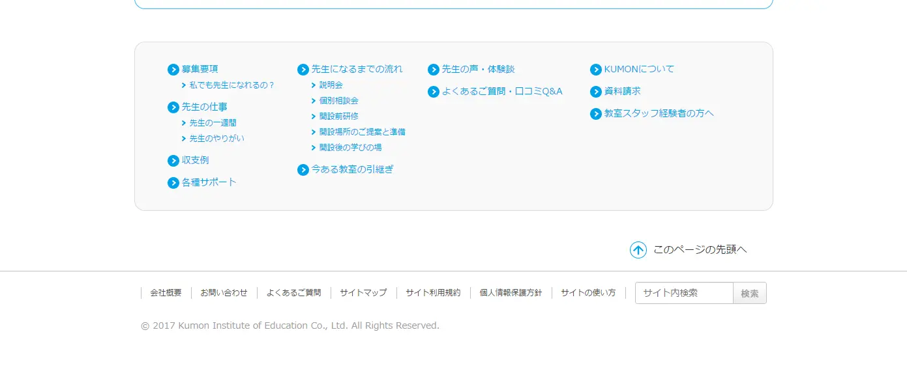Click the arrow icon beside 先生の声・体験談
The width and height of the screenshot is (907, 373).
(x=434, y=70)
